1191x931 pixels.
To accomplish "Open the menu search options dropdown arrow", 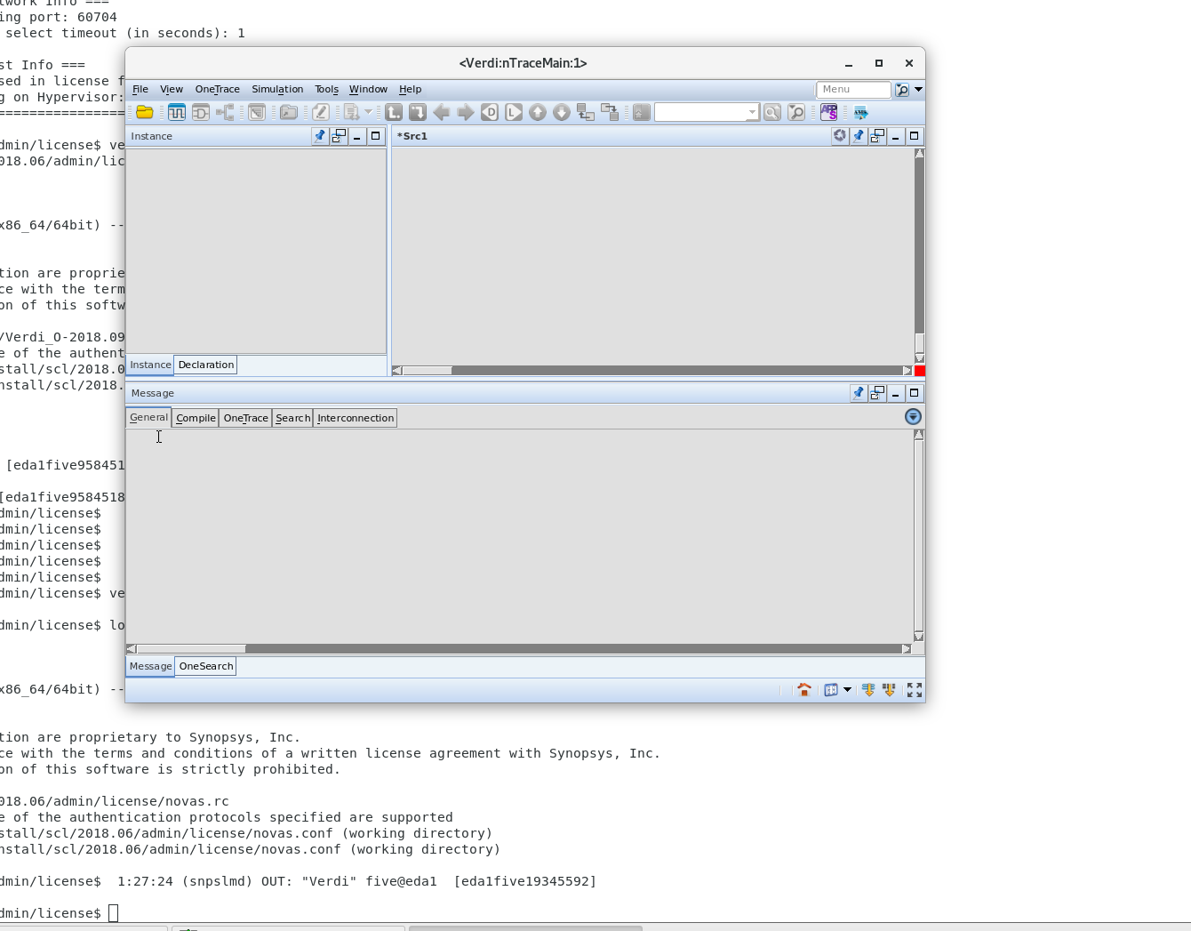I will [918, 90].
